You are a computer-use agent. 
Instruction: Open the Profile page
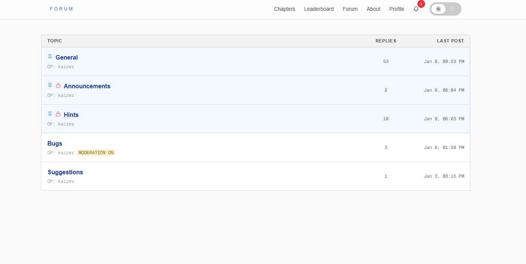coord(396,9)
